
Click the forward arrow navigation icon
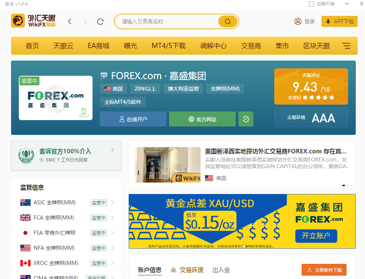85,21
